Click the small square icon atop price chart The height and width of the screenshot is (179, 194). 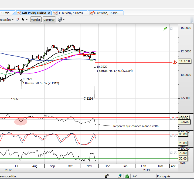[171, 29]
